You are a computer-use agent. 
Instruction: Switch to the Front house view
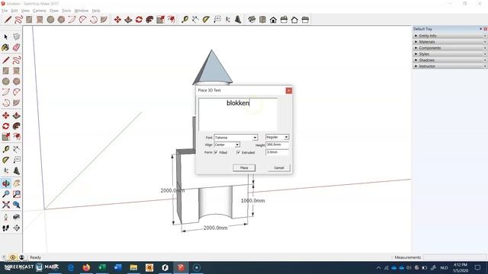[273, 20]
